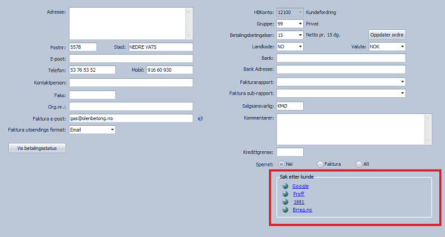Image resolution: width=445 pixels, height=237 pixels.
Task: Click the E-post field
Action: [131, 58]
